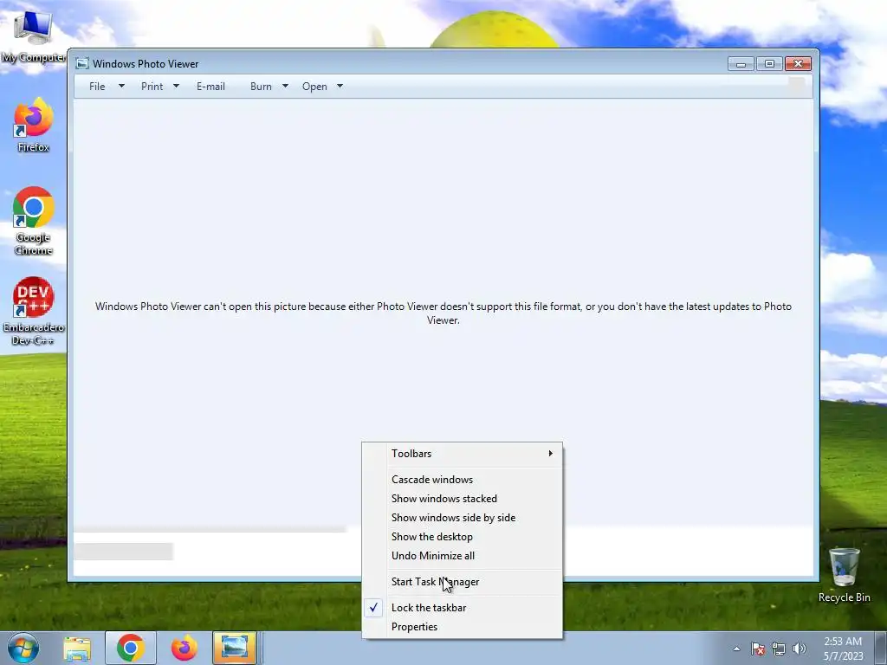Select Undo Minimize all
This screenshot has width=887, height=665.
[x=463, y=556]
